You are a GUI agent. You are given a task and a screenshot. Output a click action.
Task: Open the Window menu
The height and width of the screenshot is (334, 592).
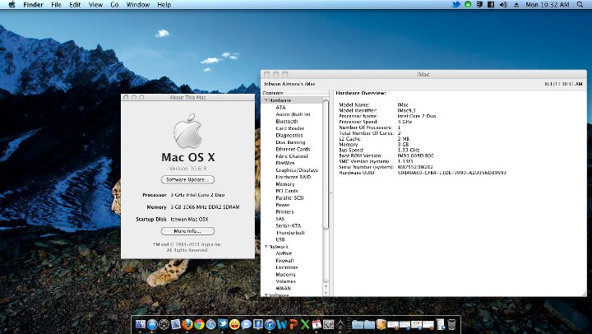(138, 5)
